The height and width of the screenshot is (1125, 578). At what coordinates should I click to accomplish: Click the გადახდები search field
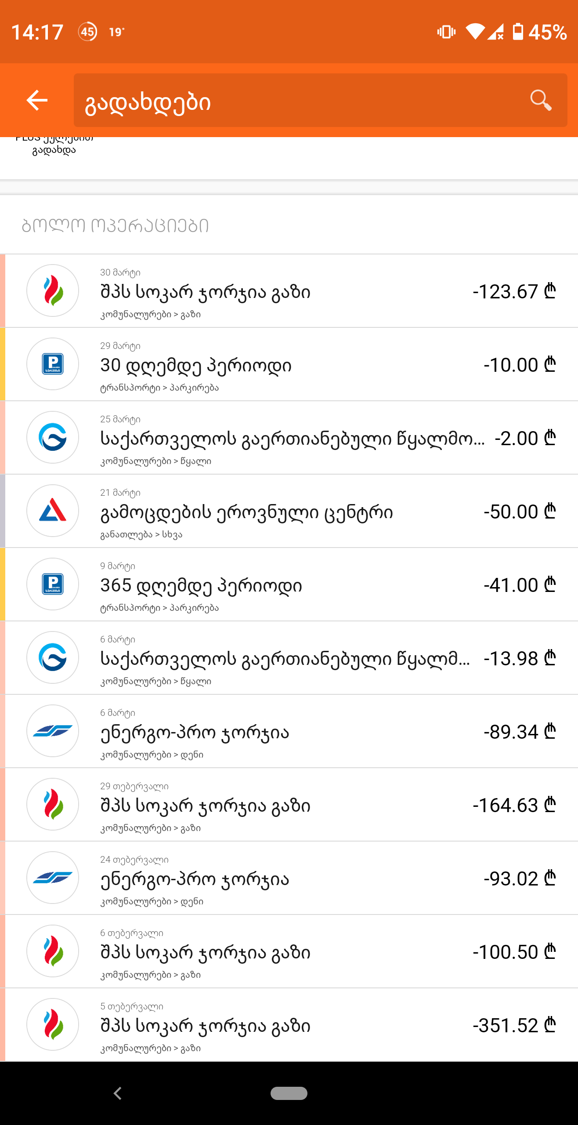299,100
